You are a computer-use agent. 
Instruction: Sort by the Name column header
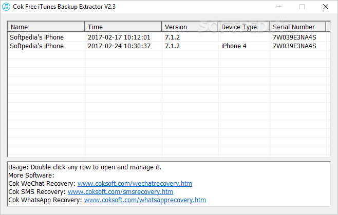[x=46, y=27]
